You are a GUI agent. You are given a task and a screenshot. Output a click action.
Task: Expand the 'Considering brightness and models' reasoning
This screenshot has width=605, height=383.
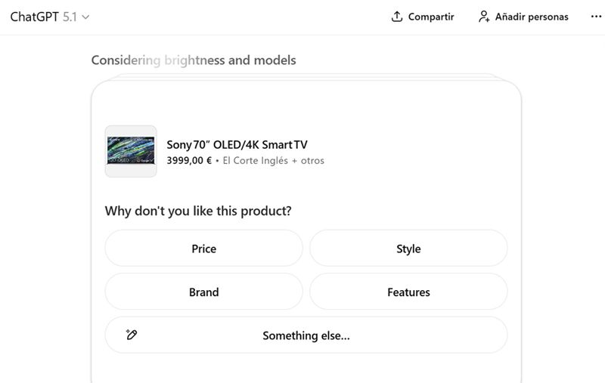click(194, 60)
